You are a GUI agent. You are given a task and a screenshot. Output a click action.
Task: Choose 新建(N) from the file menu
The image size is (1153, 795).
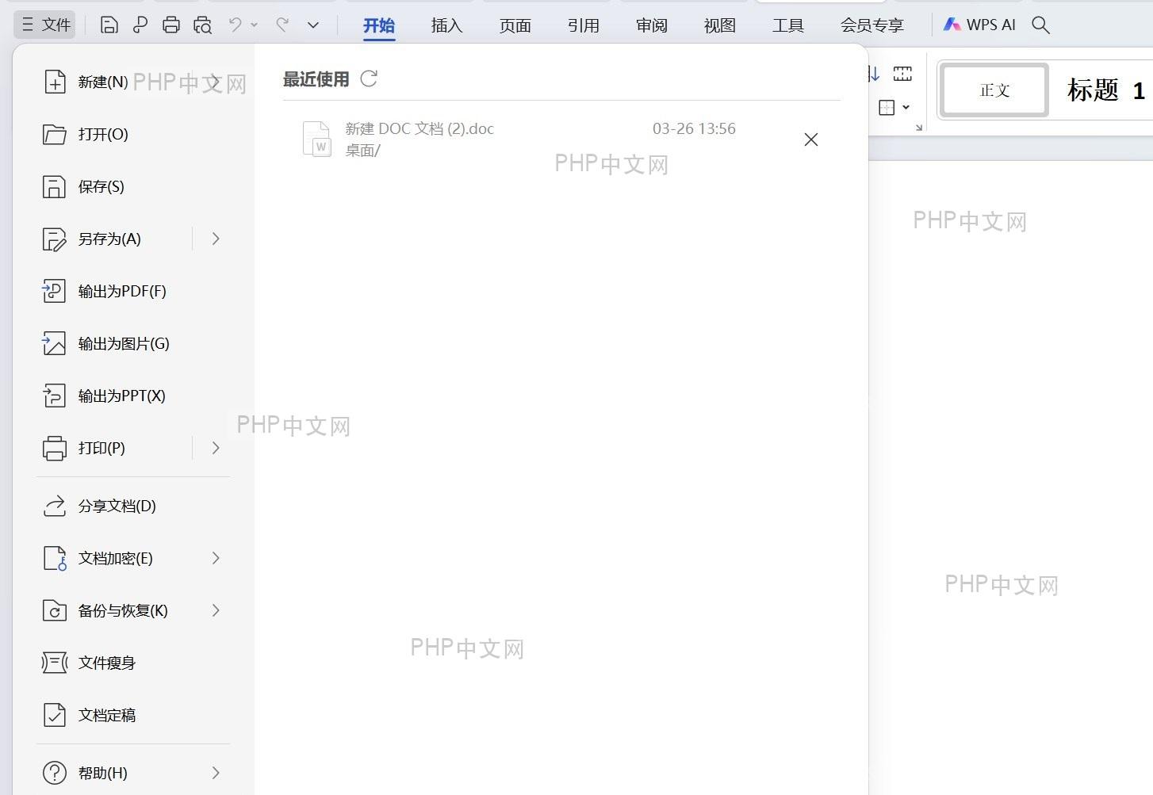tap(133, 82)
